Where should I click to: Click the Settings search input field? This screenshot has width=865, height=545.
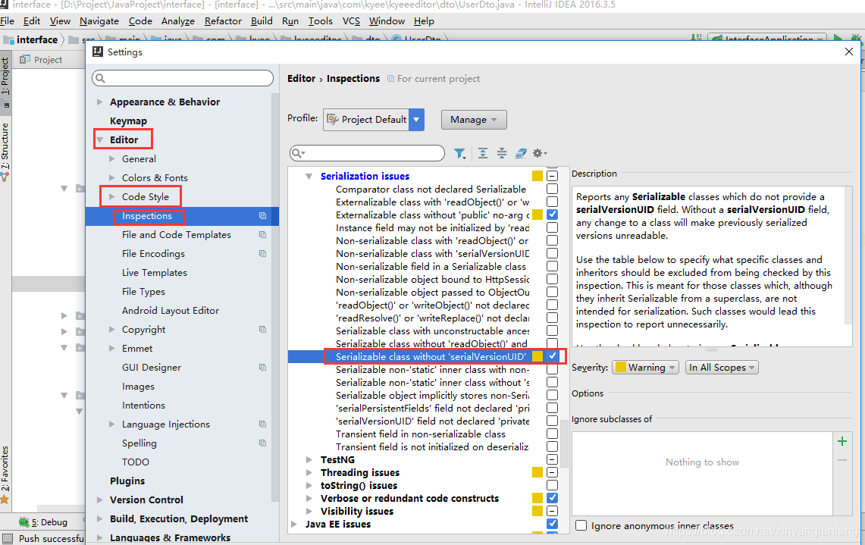point(183,78)
